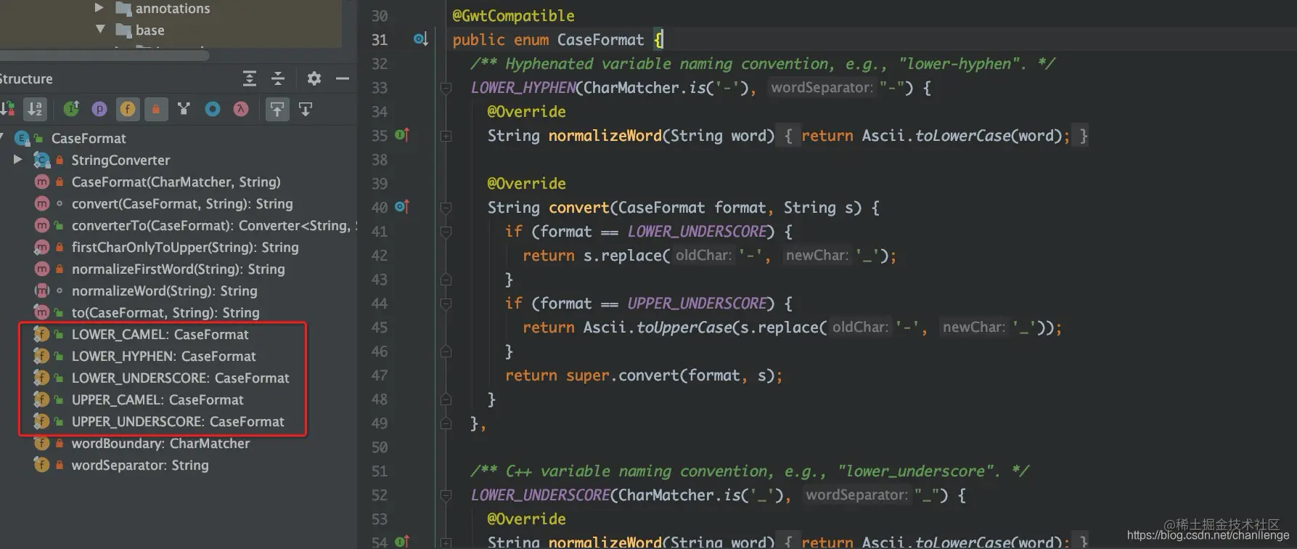Click toLowerCase call on line 35

tap(962, 135)
